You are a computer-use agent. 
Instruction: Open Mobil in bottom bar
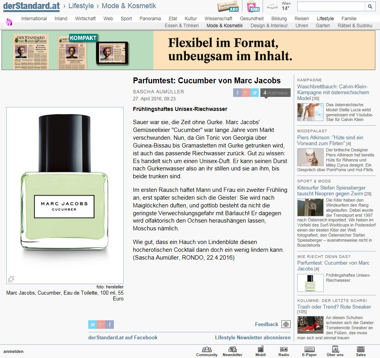pyautogui.click(x=261, y=351)
